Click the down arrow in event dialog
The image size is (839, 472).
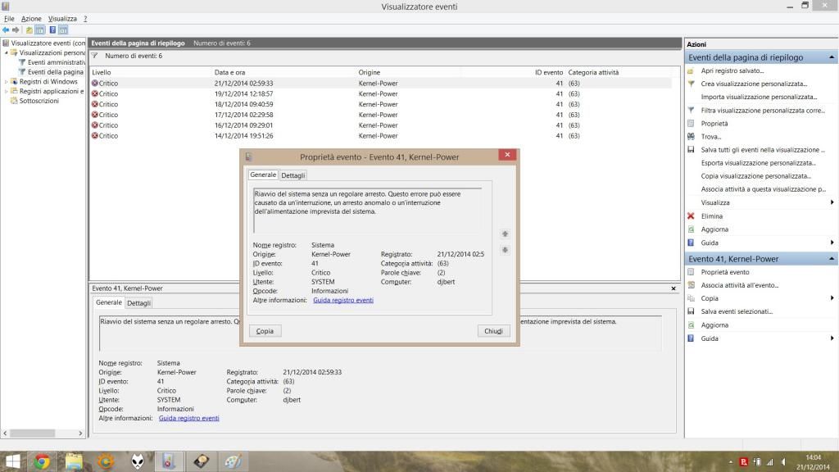click(505, 250)
